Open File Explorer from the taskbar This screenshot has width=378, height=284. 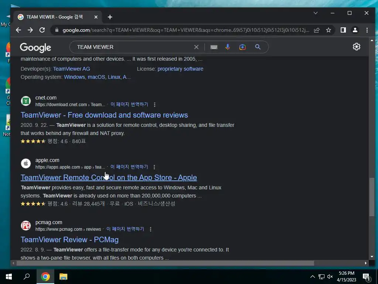[x=63, y=277]
